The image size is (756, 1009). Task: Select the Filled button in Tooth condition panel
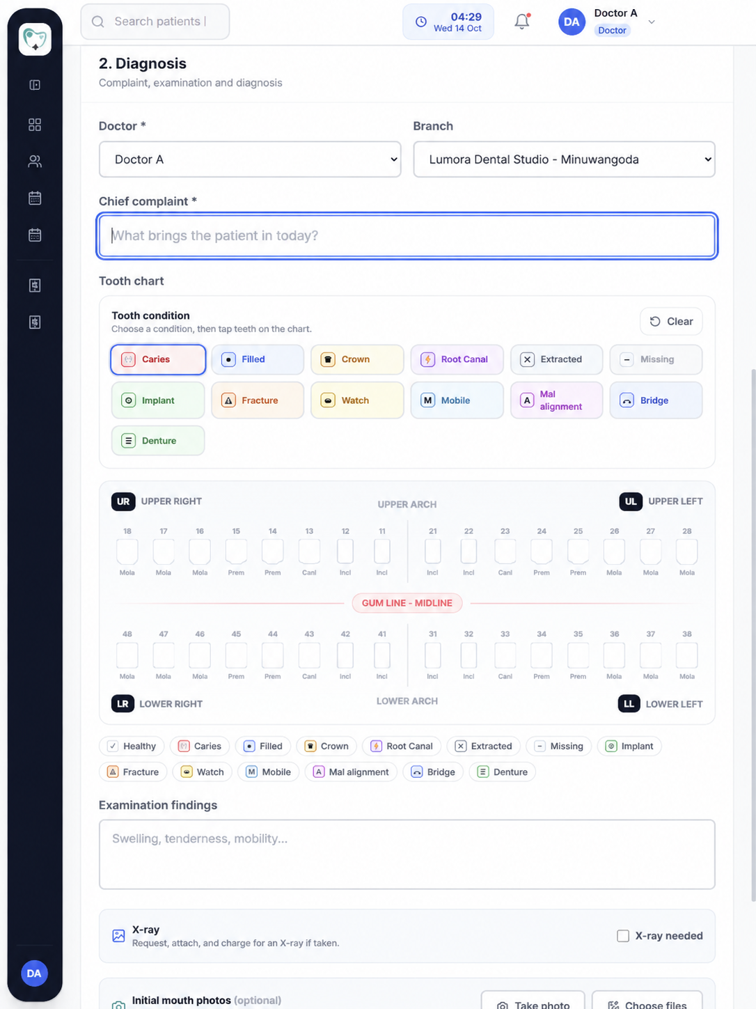[258, 359]
